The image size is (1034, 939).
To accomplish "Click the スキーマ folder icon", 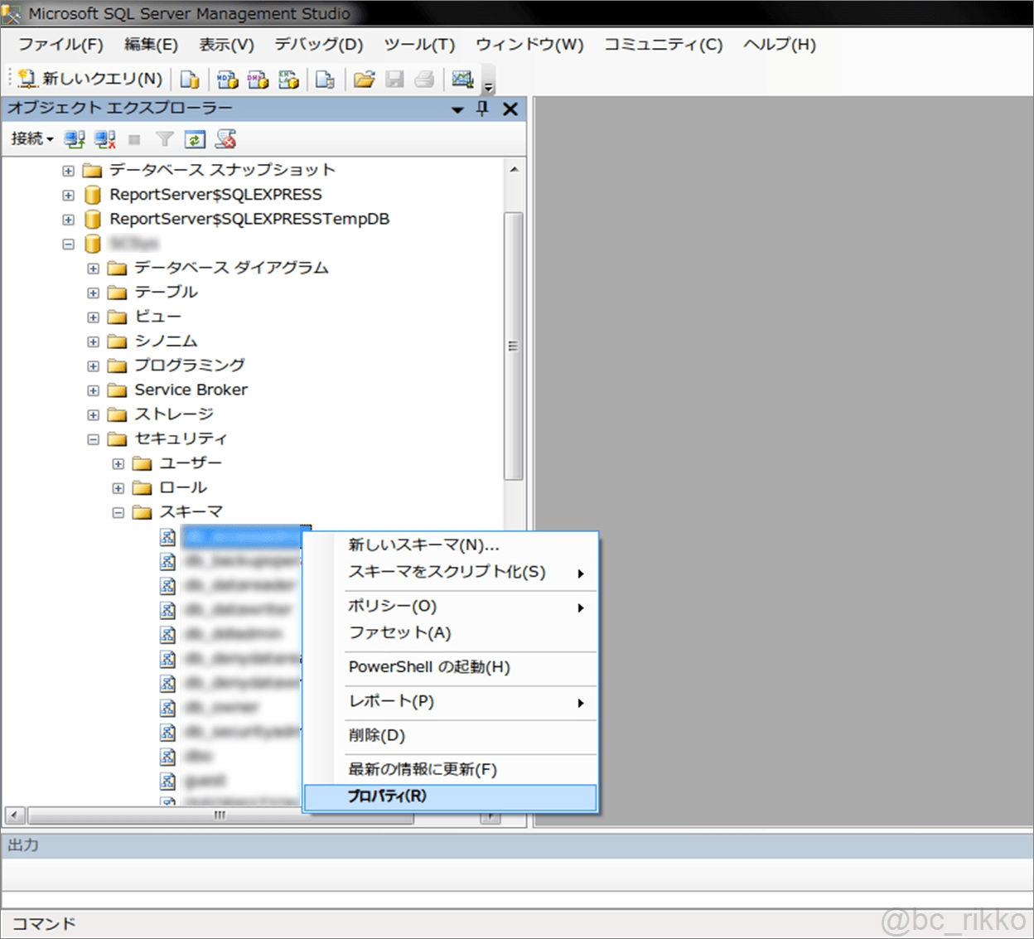I will click(142, 512).
